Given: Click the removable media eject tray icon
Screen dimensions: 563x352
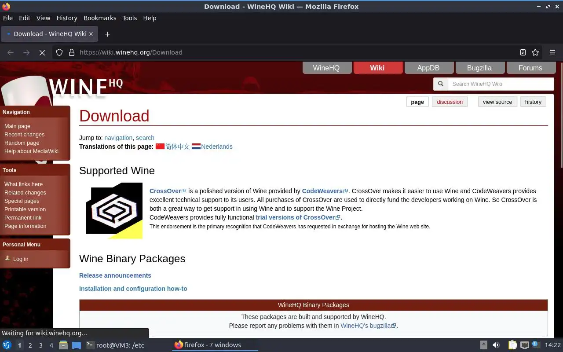Looking at the screenshot, I should pyautogui.click(x=483, y=345).
